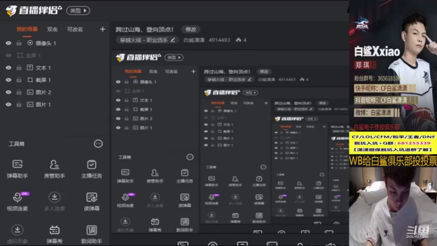Add a new scene with the plus icon
Screen dimensions: 437x246
pyautogui.click(x=103, y=30)
